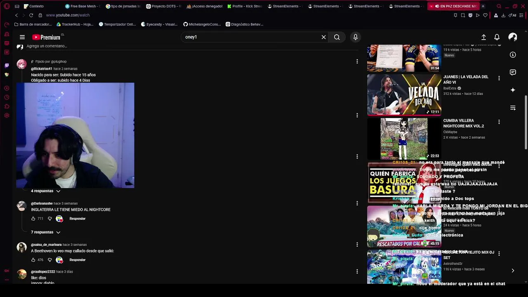Open the Opera tab search magnifier
This screenshot has width=528, height=297.
pos(499,6)
